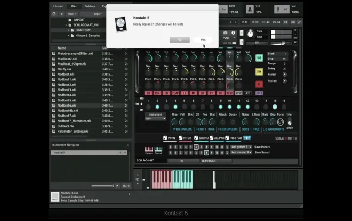The width and height of the screenshot is (352, 221).
Task: Switch to the Database tab
Action: click(90, 6)
